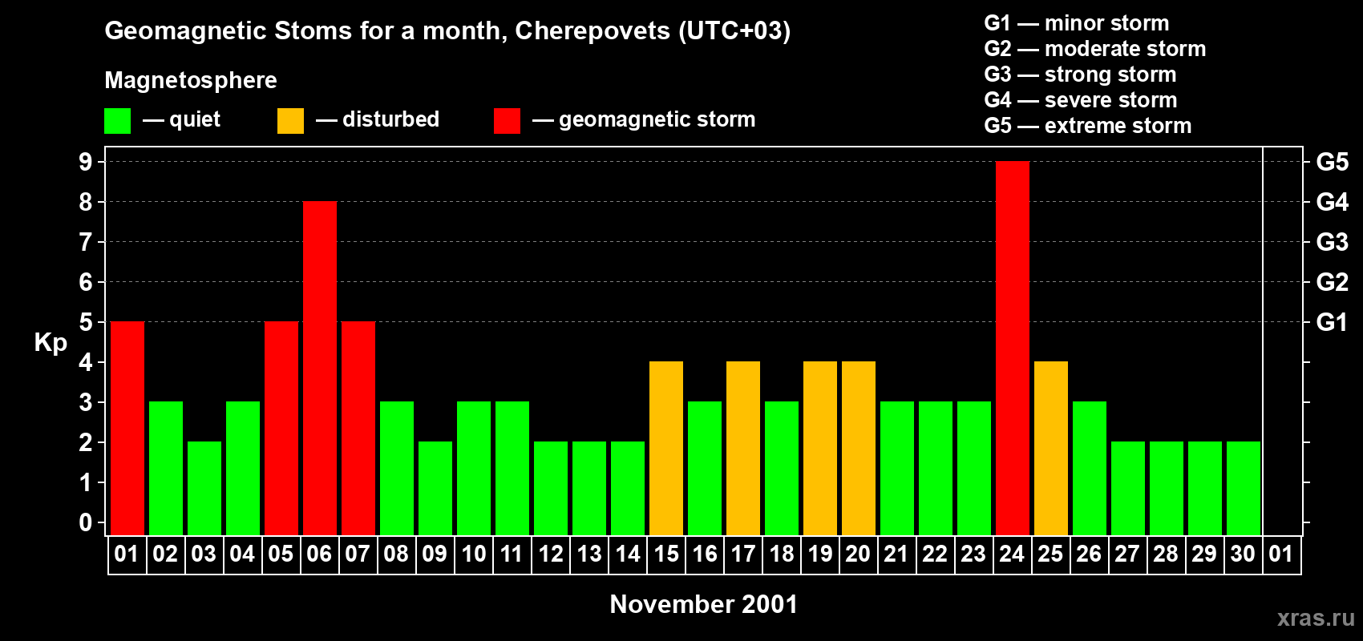Click the '— disturbed' legend text
Viewport: 1363px width, 641px height.
(378, 119)
